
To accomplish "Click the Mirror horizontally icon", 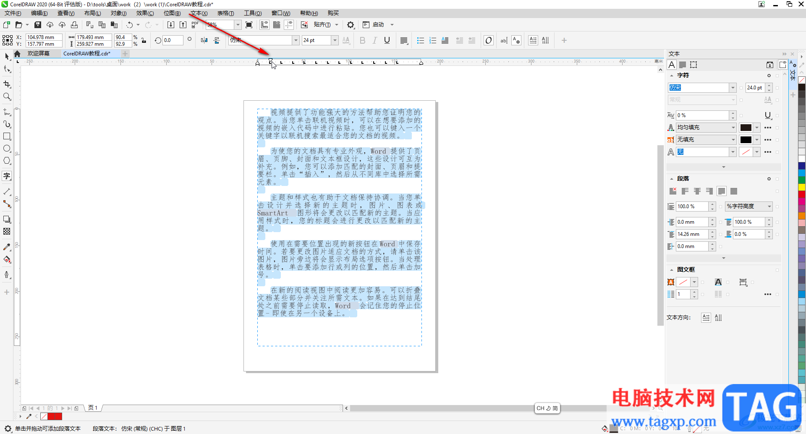I will pyautogui.click(x=204, y=40).
